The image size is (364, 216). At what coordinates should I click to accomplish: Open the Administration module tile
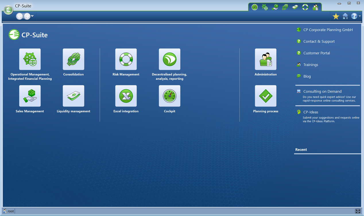[266, 59]
